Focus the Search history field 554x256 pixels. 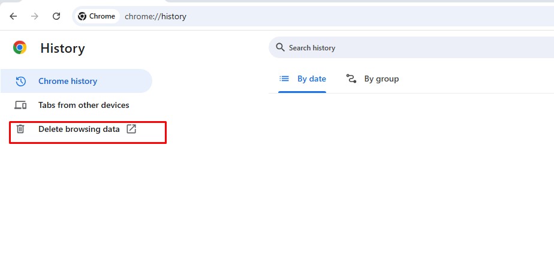pos(390,48)
